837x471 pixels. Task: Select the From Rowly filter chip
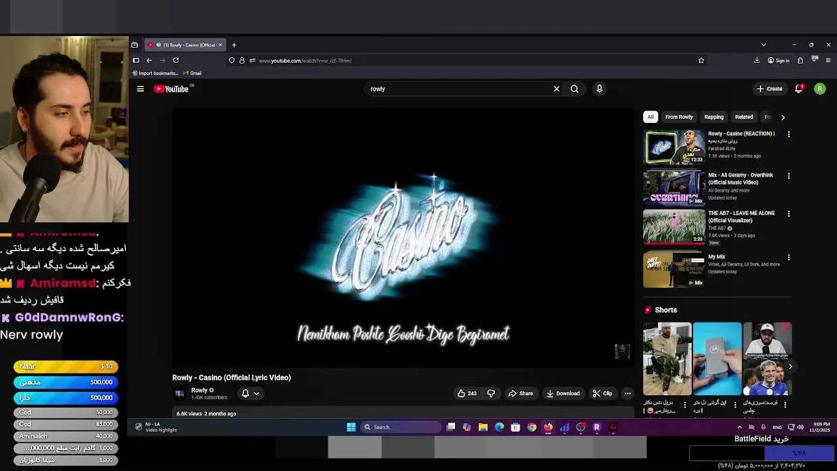click(x=679, y=117)
